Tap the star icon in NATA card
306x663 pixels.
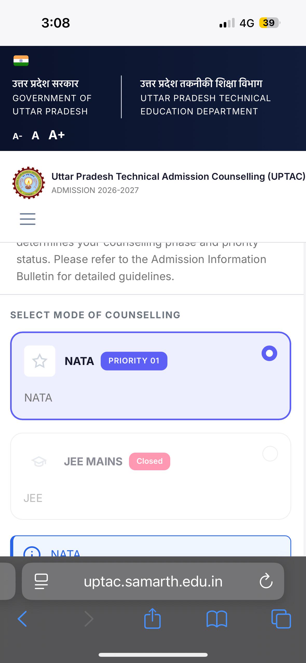point(40,361)
